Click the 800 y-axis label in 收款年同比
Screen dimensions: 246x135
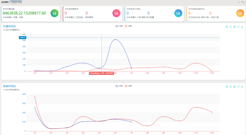coord(24,94)
